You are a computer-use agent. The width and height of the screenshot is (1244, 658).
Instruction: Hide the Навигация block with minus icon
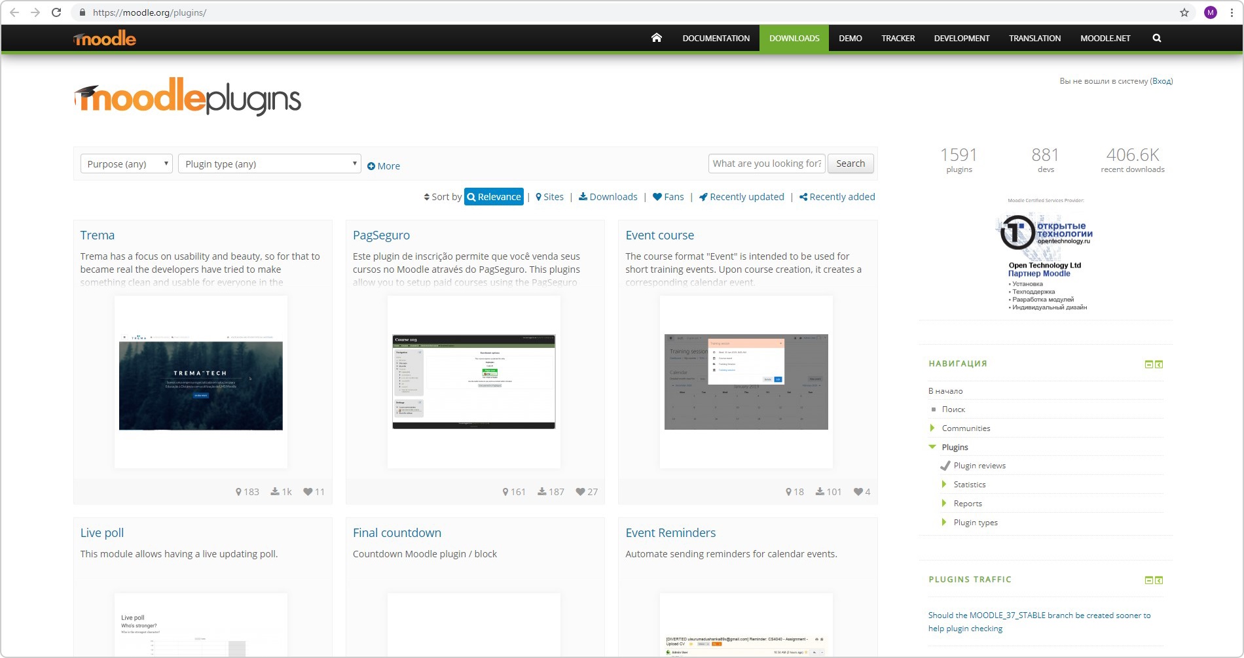[x=1148, y=364]
